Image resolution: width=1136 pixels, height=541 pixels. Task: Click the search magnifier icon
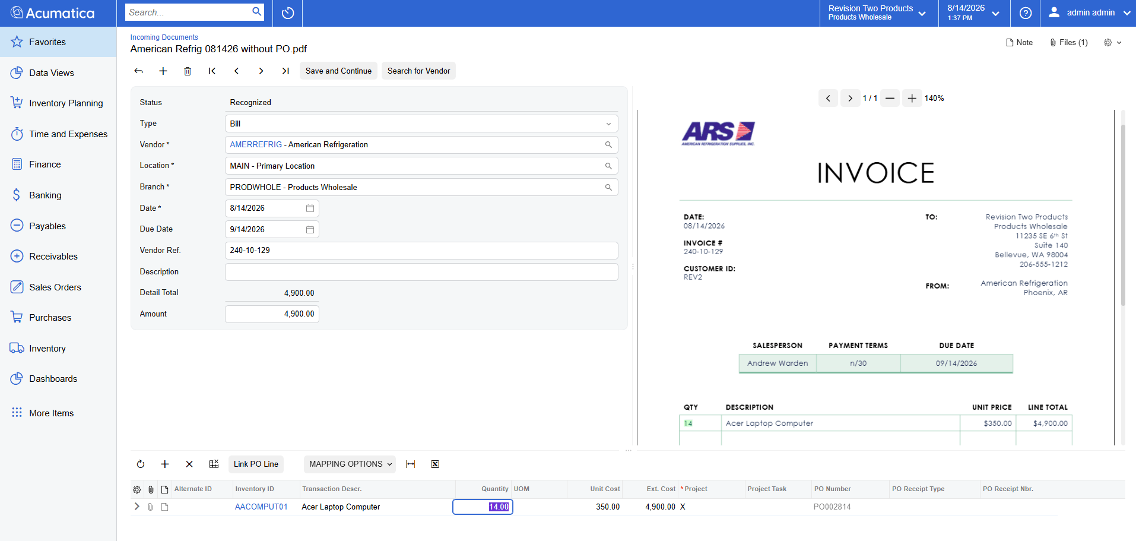click(x=256, y=11)
